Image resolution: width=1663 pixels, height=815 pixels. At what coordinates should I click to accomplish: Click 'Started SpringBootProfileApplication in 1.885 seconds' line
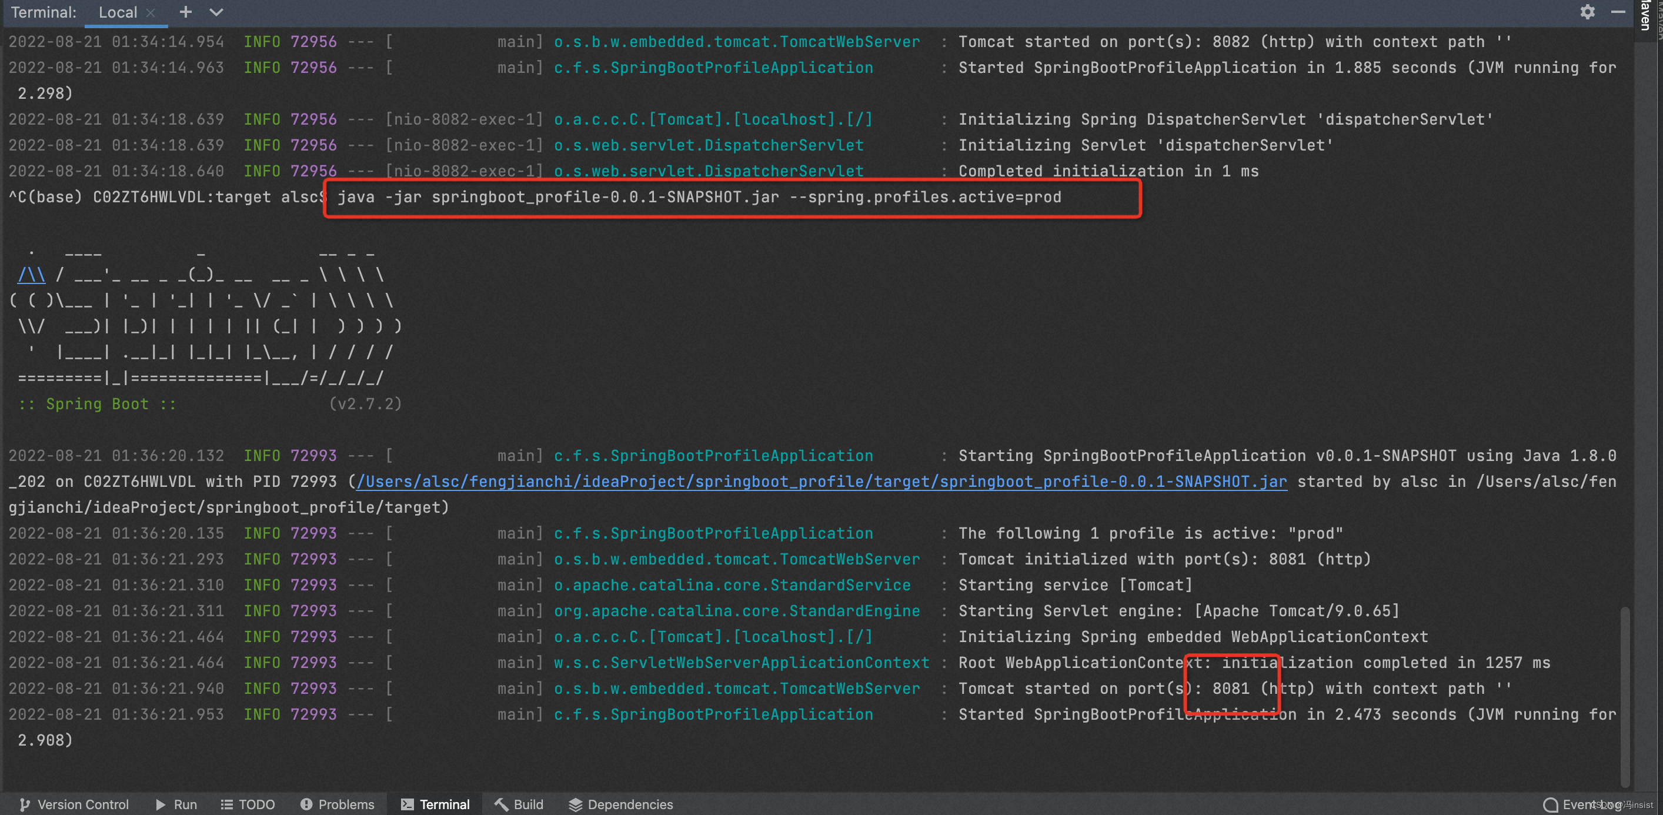(x=1287, y=68)
